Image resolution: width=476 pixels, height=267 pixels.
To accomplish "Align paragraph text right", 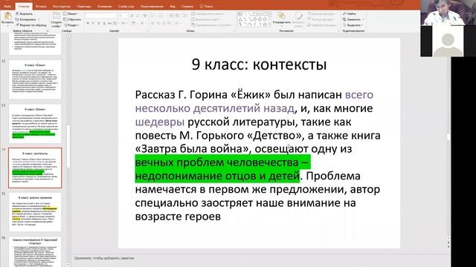I will point(164,23).
